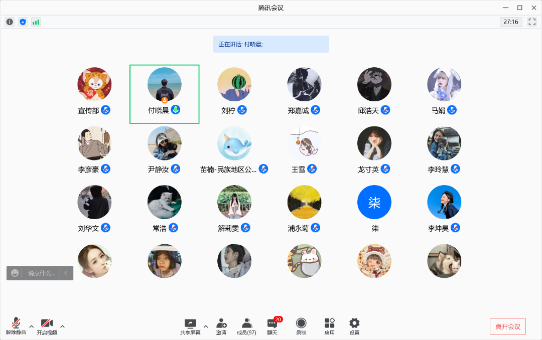Collapse the quick chat input bar arrow

(66, 273)
